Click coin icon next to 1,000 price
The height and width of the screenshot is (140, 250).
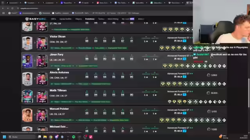[x=209, y=129]
